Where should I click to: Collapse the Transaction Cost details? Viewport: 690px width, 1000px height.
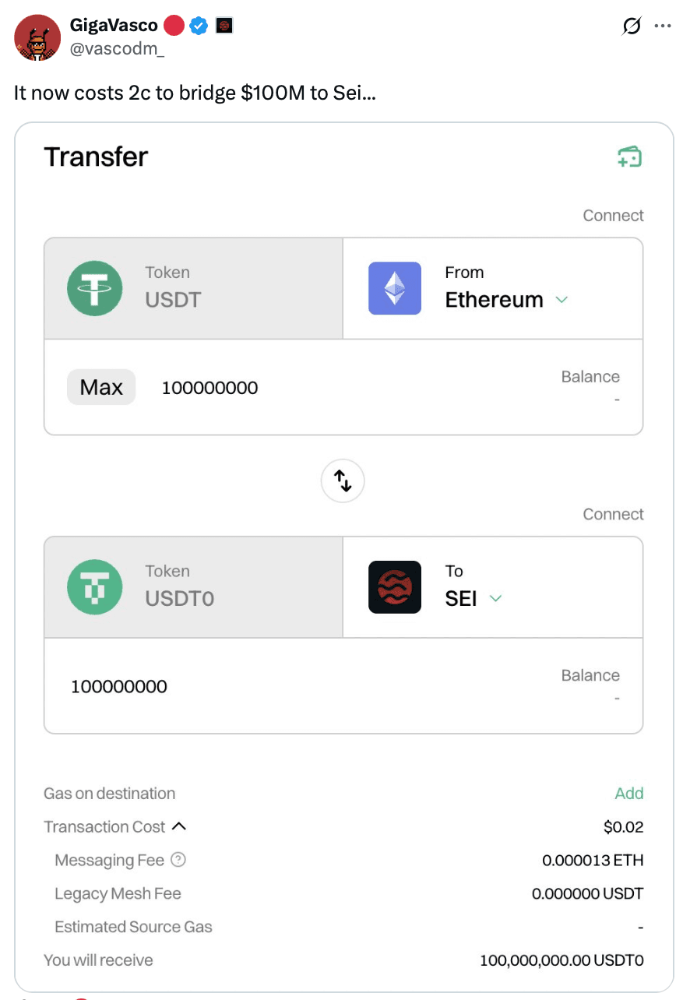pos(178,826)
